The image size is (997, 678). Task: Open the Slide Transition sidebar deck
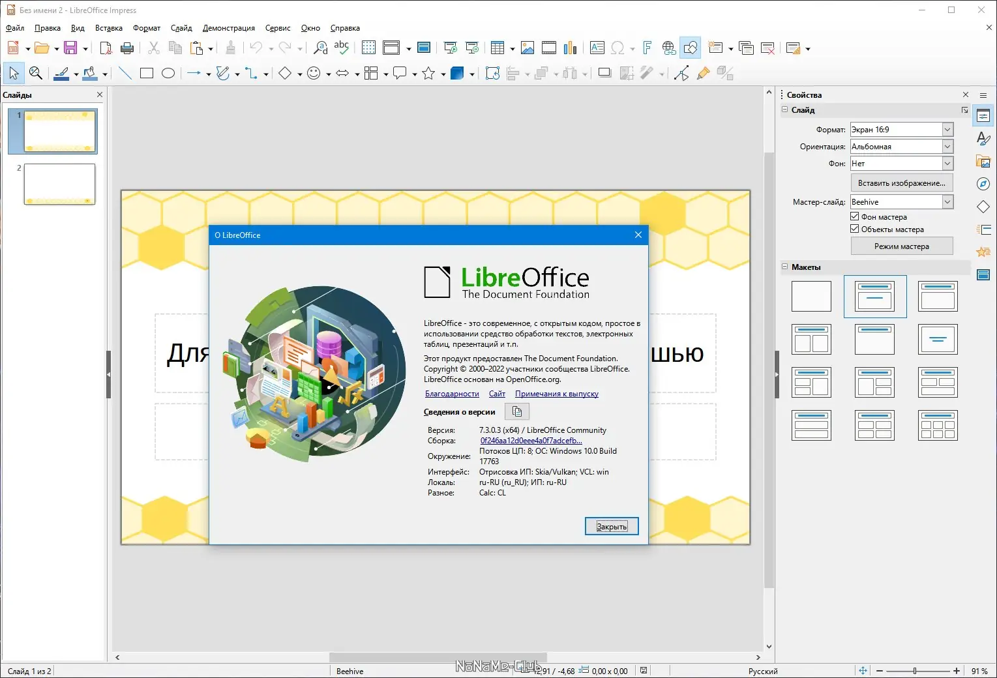pyautogui.click(x=983, y=229)
